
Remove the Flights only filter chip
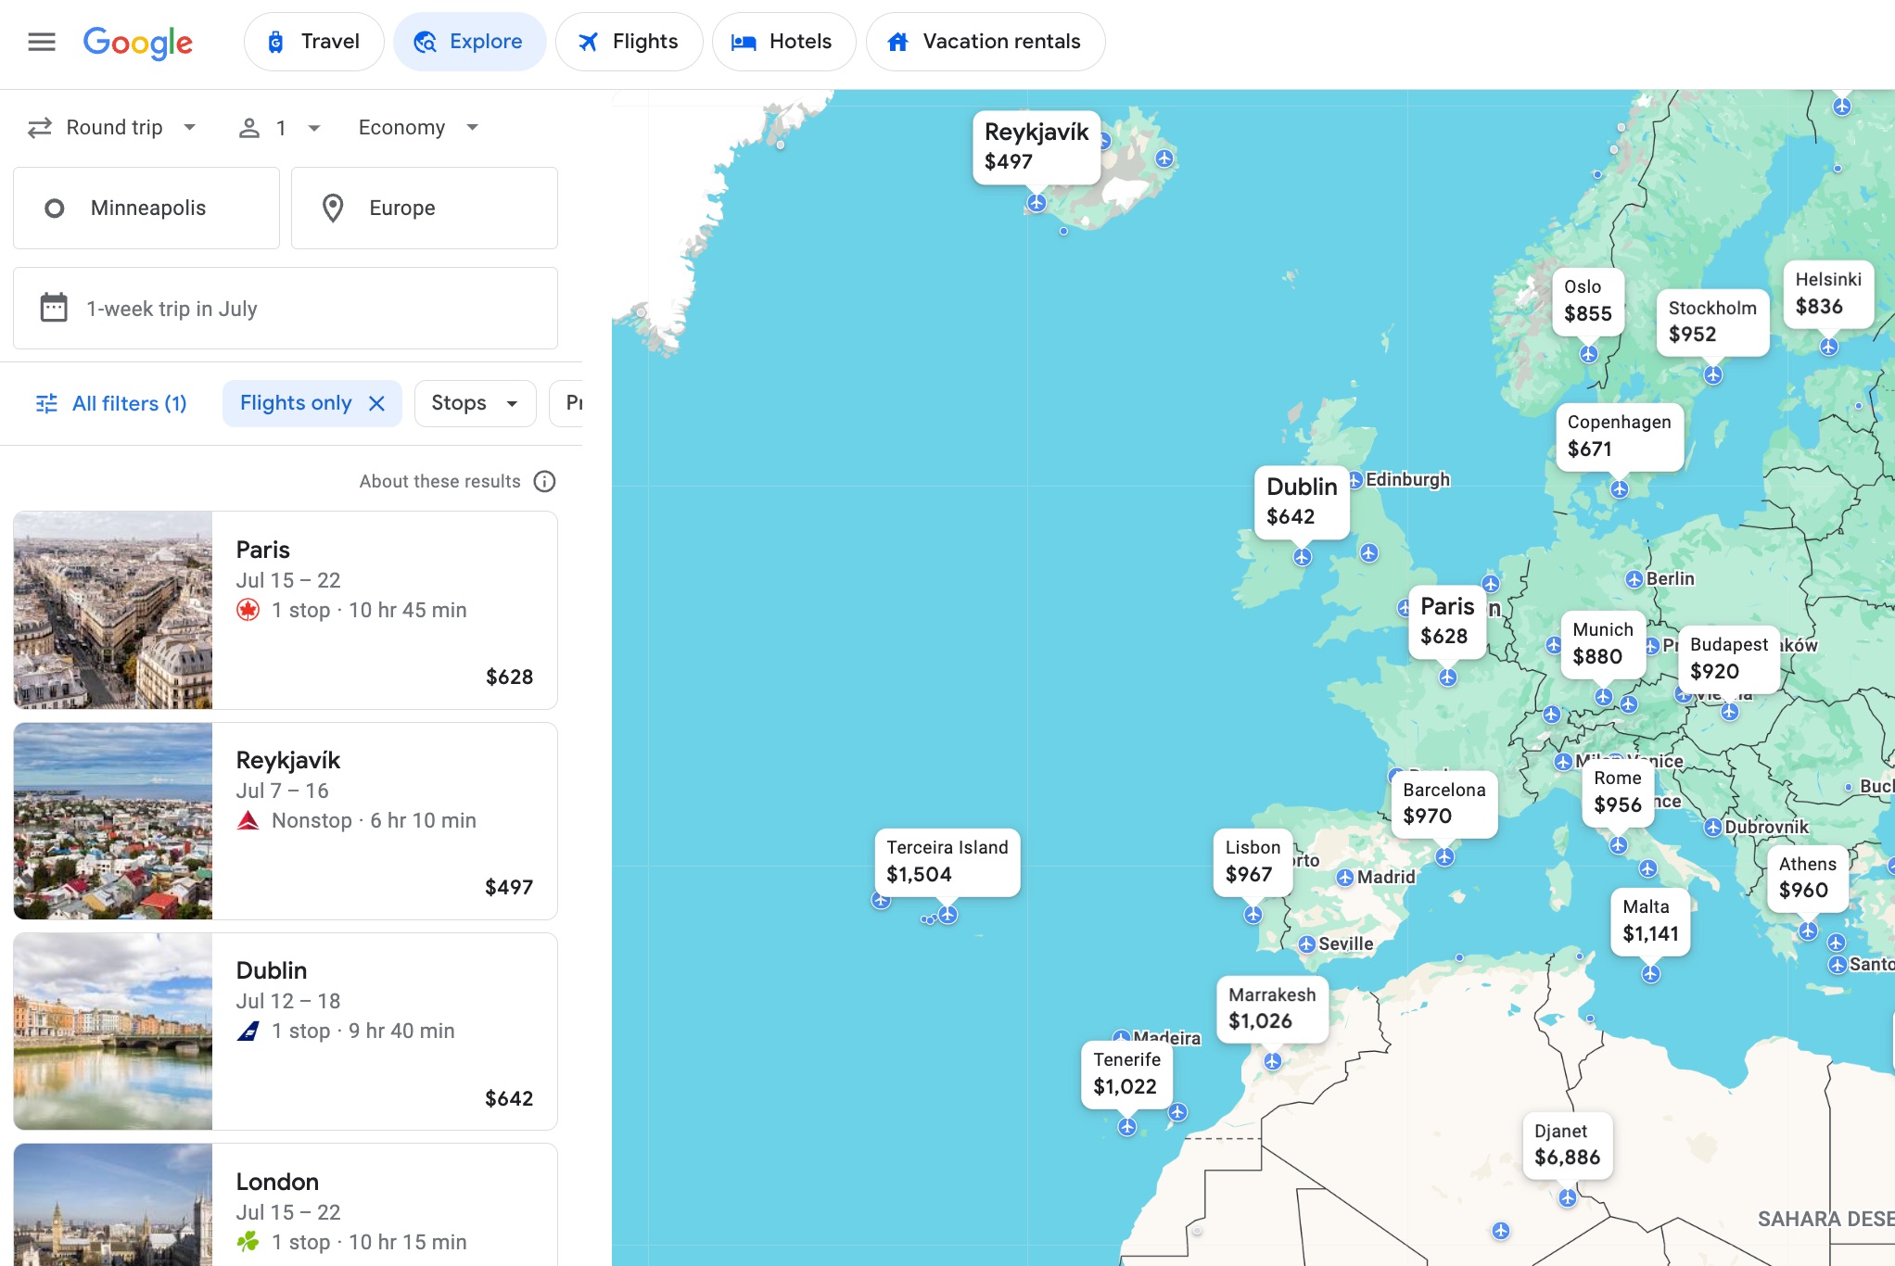377,403
